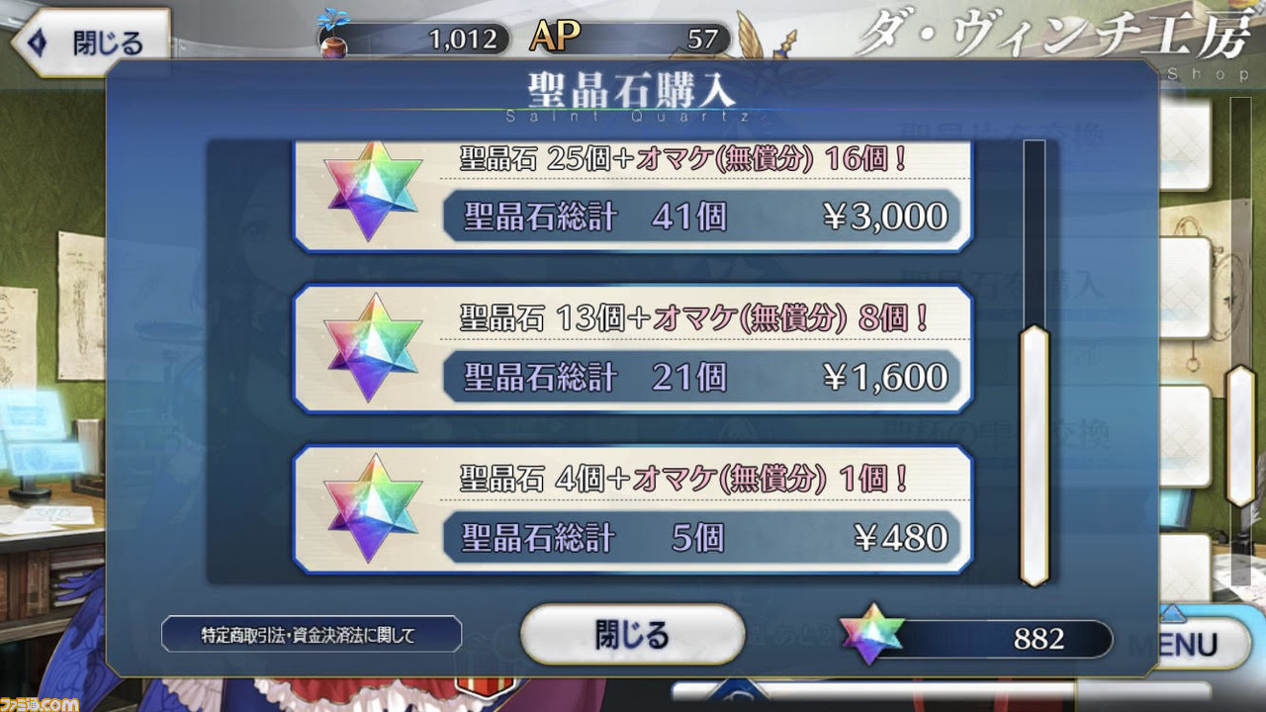Click the background shop list scrollbar handle
1266x712 pixels.
pyautogui.click(x=1240, y=435)
